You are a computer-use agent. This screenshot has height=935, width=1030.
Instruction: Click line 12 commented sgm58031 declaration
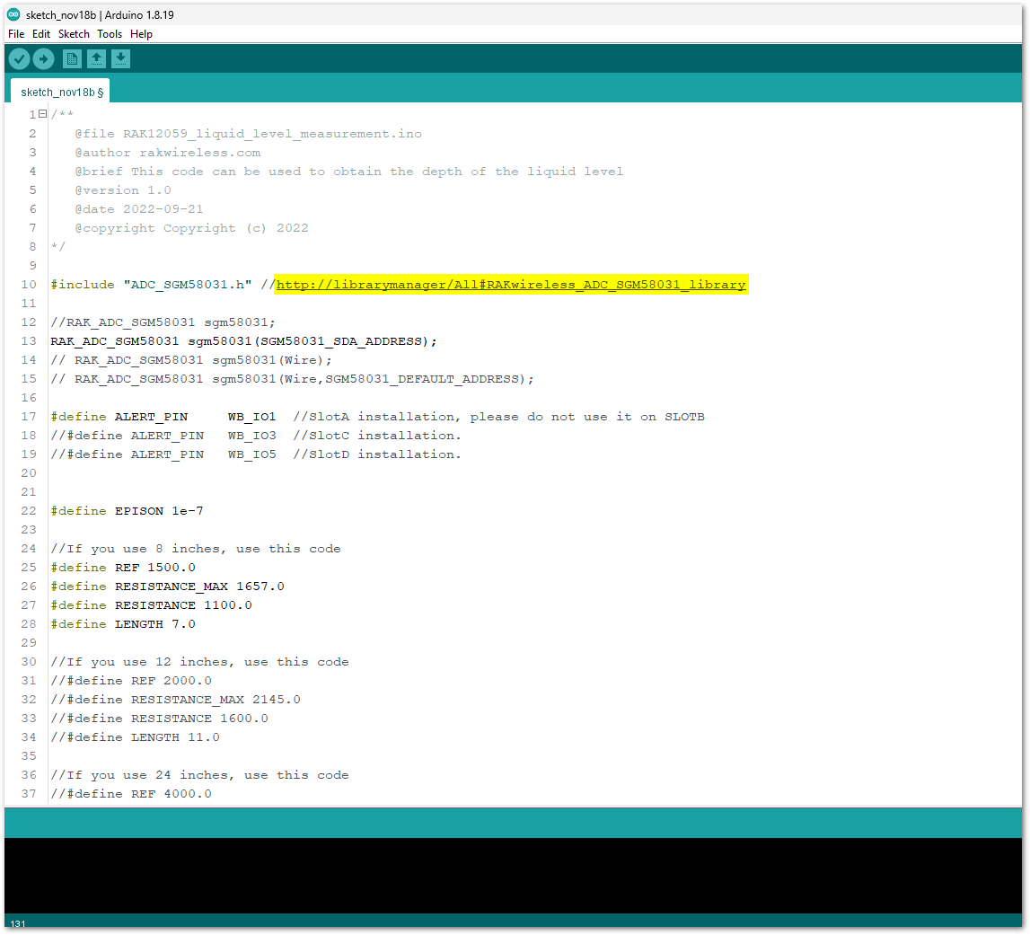[x=163, y=322]
